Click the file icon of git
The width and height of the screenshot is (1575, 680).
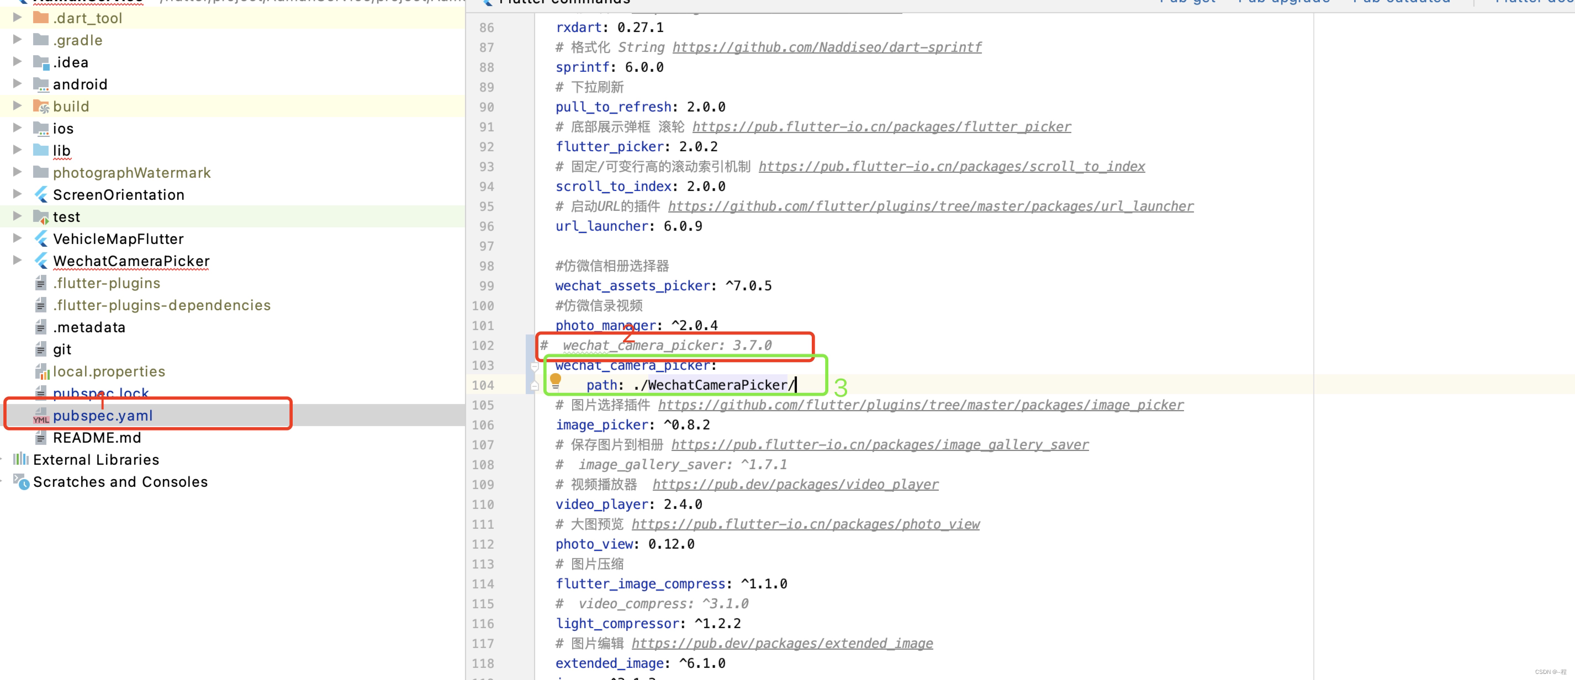click(x=40, y=349)
